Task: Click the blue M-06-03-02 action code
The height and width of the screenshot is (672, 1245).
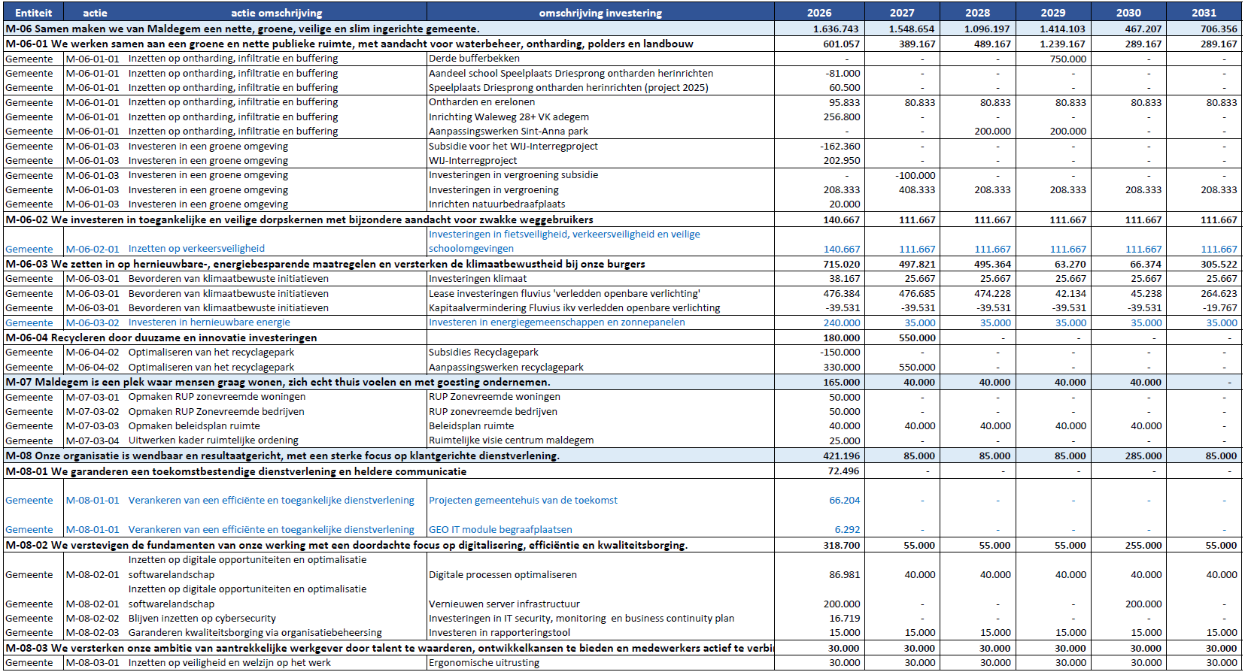Action: pyautogui.click(x=92, y=322)
